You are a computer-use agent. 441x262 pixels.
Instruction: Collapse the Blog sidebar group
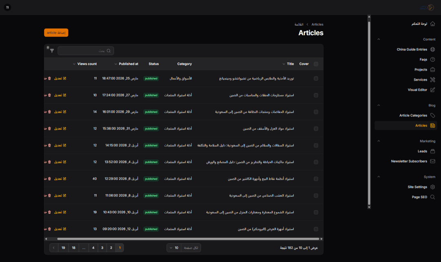379,105
